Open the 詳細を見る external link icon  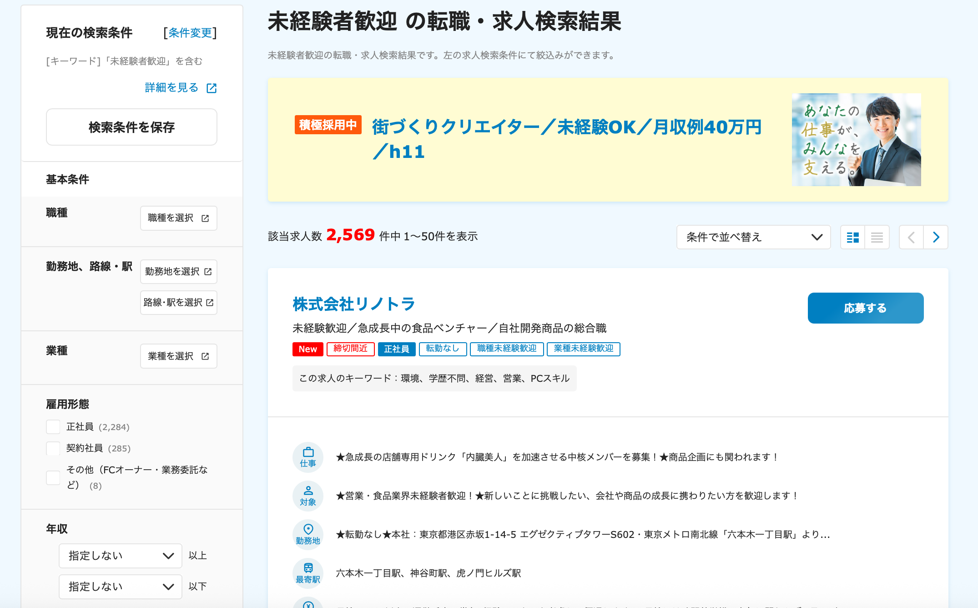coord(211,88)
